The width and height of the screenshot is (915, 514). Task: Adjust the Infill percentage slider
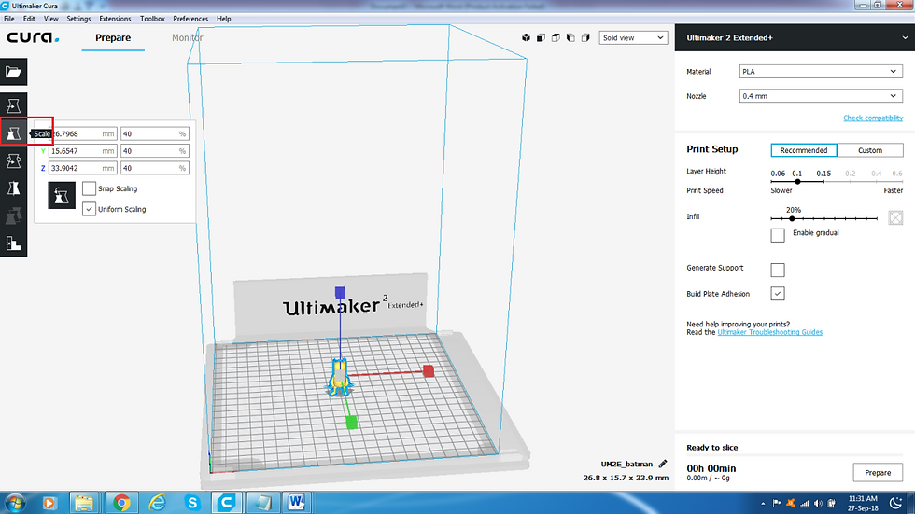coord(792,218)
